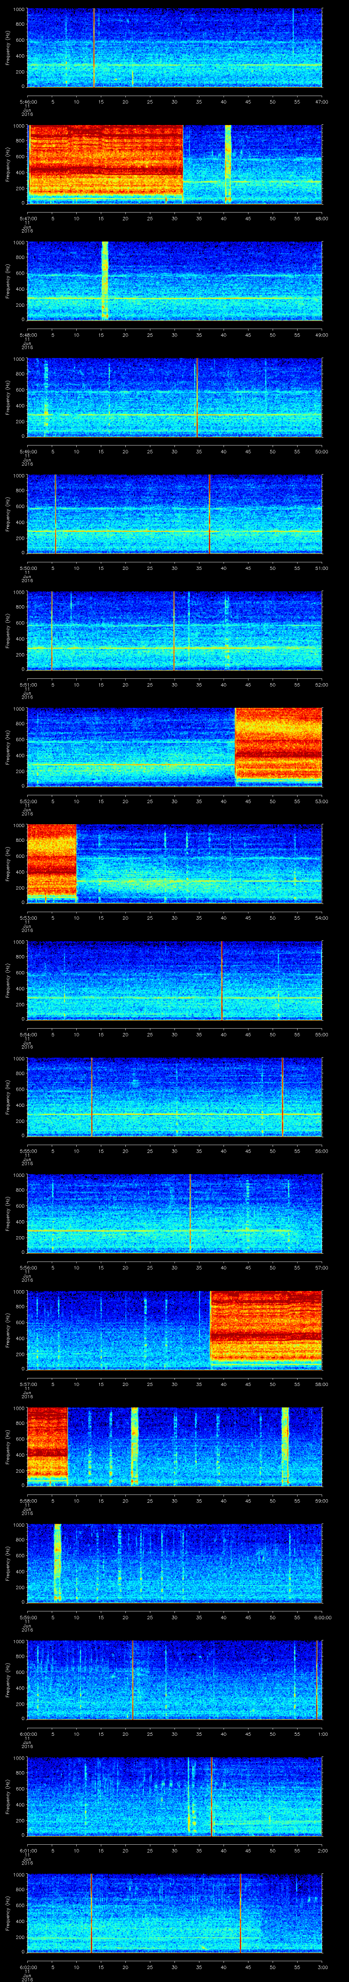
Task: Select the red spike near 37s in 5:50 spectrogram
Action: point(209,513)
